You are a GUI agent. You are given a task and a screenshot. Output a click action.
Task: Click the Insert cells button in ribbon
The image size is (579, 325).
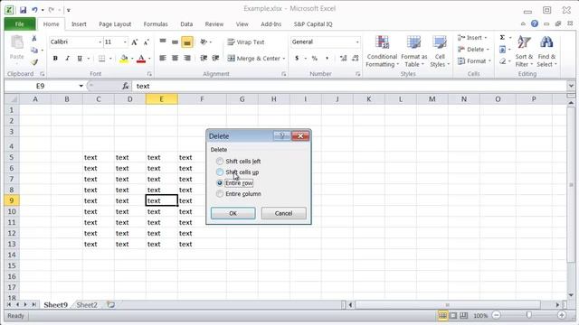point(472,38)
